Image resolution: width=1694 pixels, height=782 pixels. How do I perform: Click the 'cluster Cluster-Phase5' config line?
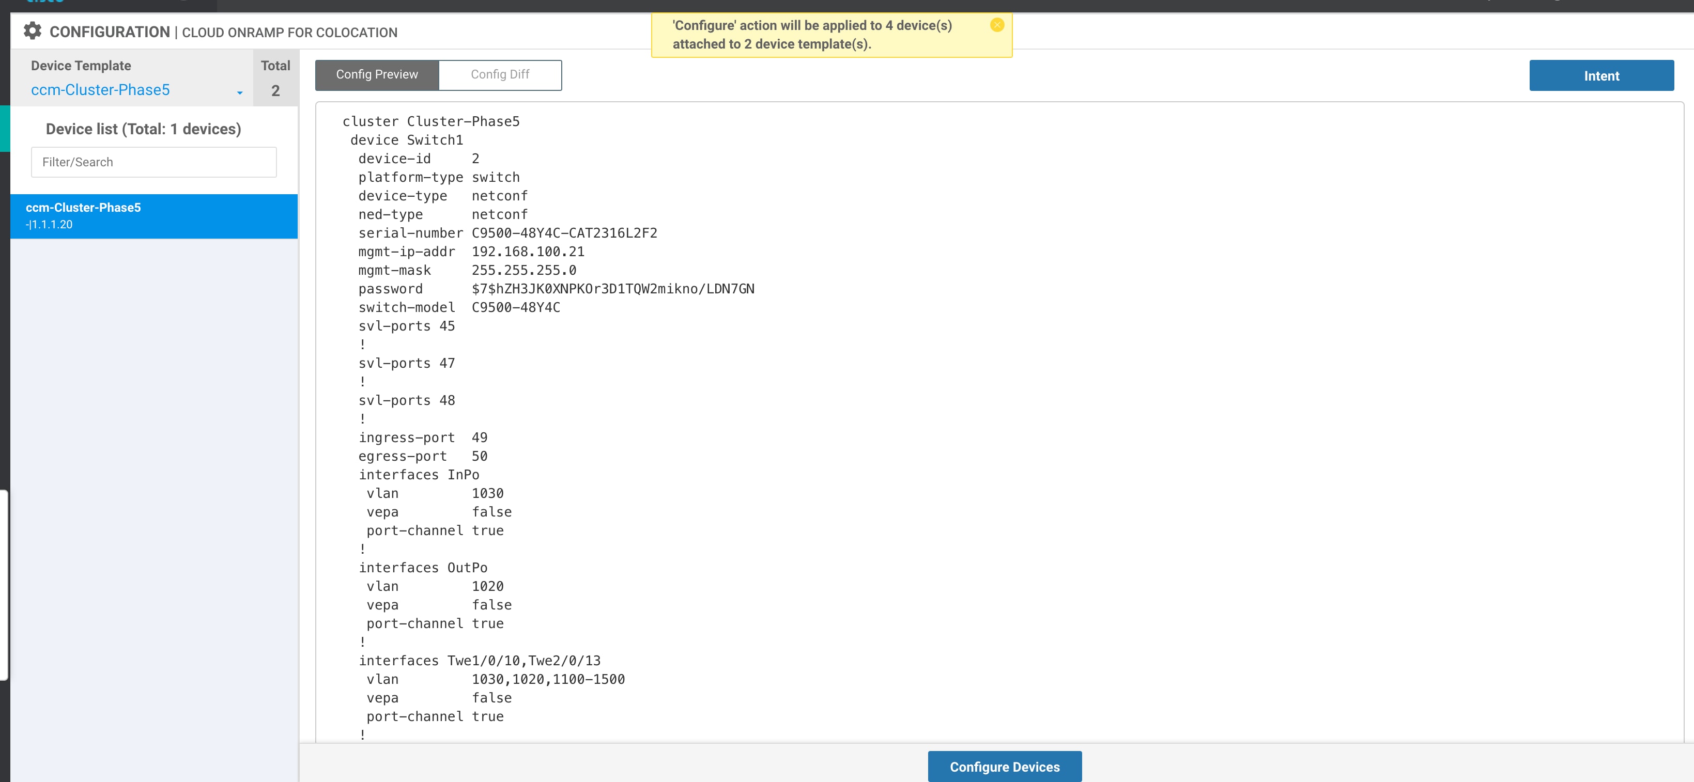430,121
